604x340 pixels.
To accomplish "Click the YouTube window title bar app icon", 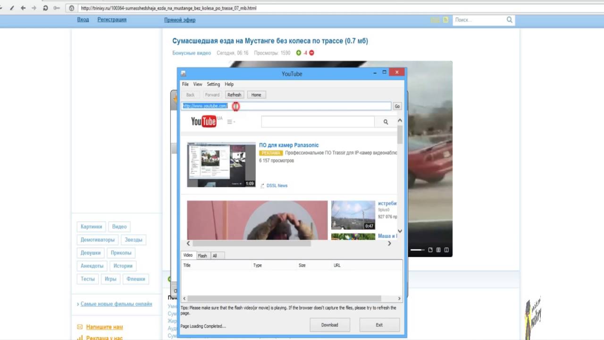I will click(184, 73).
